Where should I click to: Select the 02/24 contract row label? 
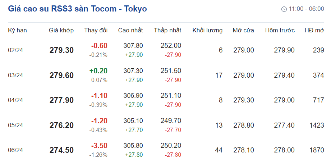(x=15, y=50)
